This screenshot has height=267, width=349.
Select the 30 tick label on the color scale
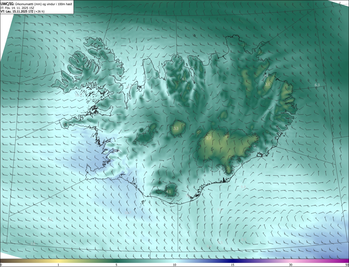(x=291, y=265)
